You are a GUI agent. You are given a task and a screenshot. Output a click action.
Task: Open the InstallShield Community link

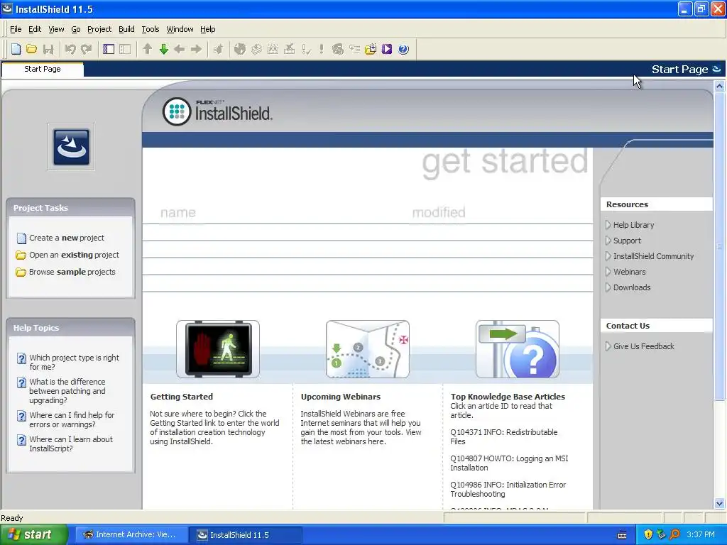tap(653, 256)
